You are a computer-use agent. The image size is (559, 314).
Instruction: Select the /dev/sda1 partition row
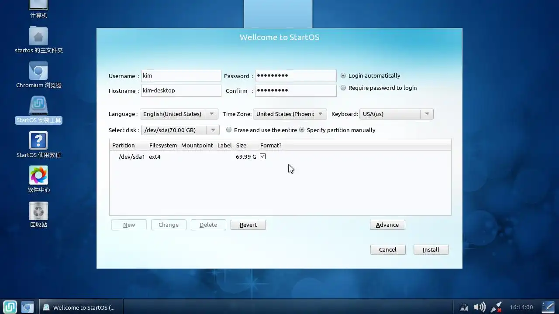[x=280, y=157]
